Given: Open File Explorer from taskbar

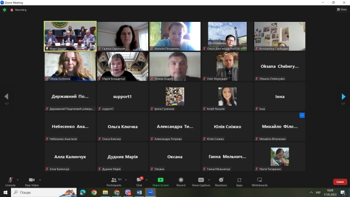Looking at the screenshot, I should pyautogui.click(x=106, y=192).
